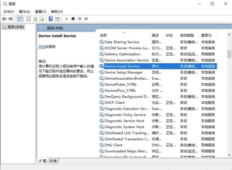
Task: Sort services by the 状态 column header
Action: pos(169,35)
